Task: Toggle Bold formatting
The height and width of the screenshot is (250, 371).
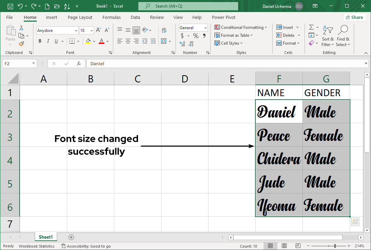Action: click(x=40, y=41)
